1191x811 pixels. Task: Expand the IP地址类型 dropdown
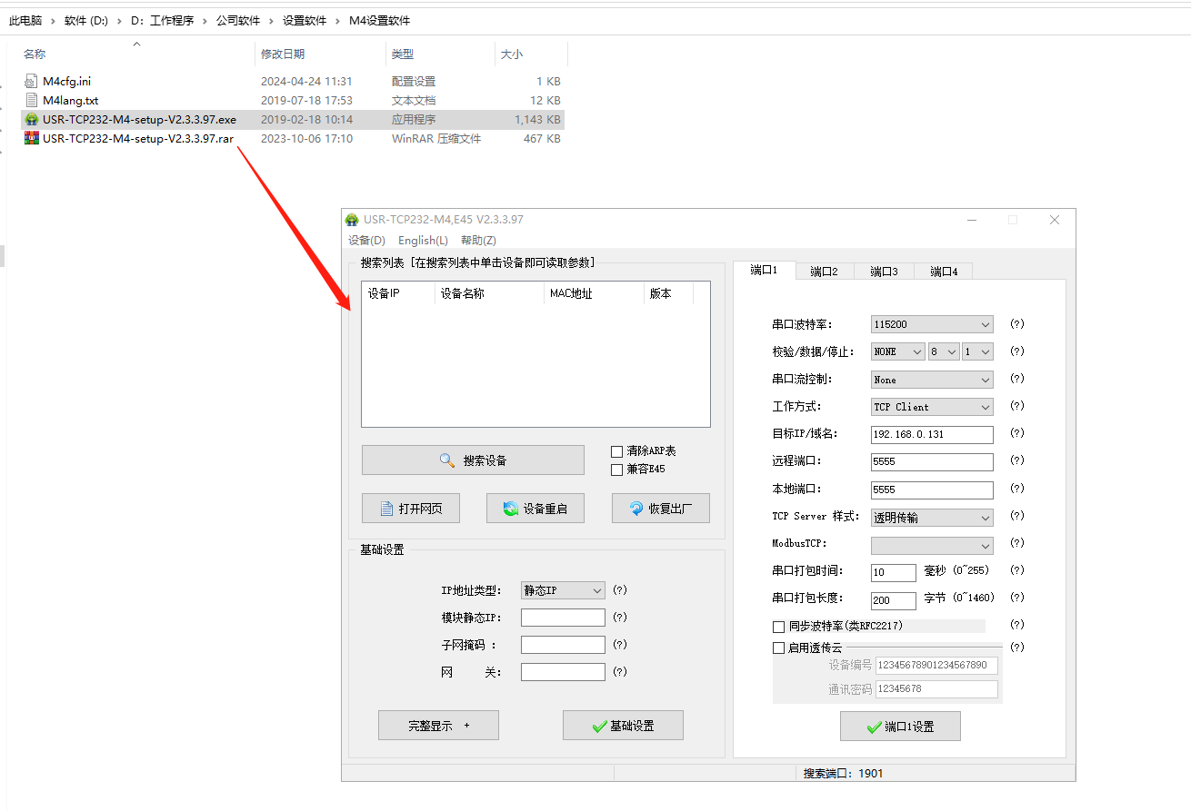[563, 590]
